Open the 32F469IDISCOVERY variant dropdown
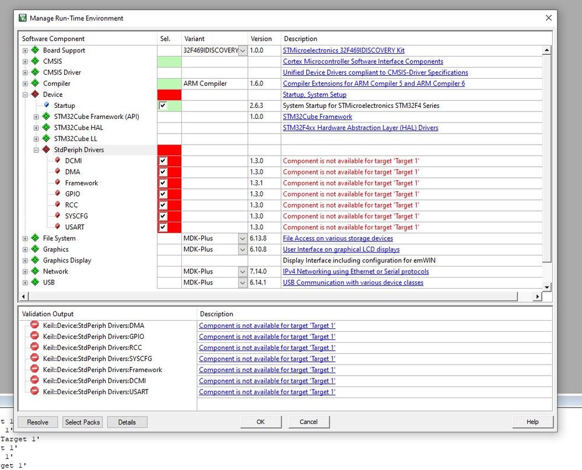582x470 pixels. (243, 51)
